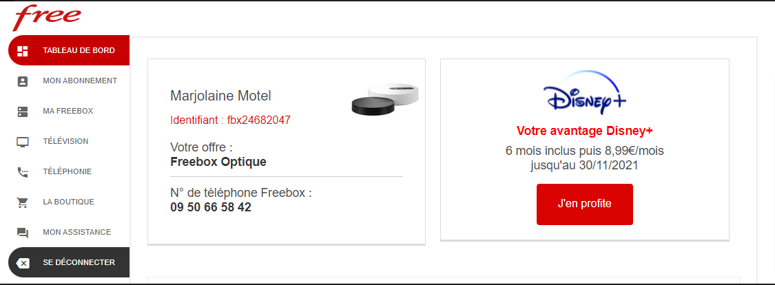Go to Mon Abonnement section
Image resolution: width=775 pixels, height=285 pixels.
(79, 81)
